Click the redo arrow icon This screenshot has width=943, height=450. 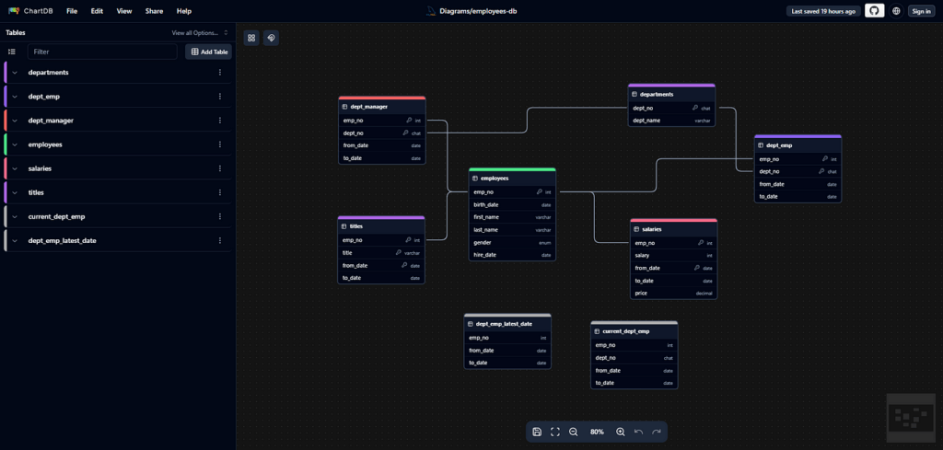tap(657, 432)
